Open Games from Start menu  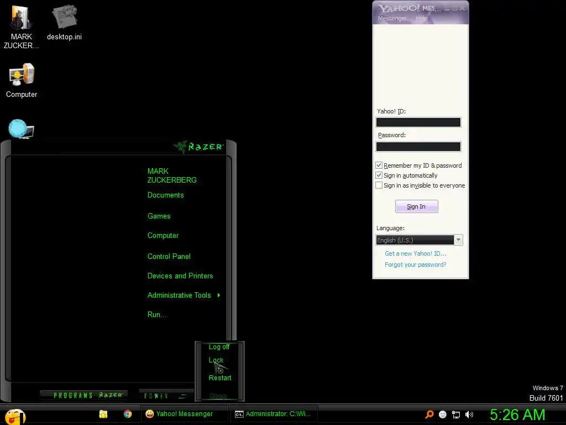click(159, 216)
